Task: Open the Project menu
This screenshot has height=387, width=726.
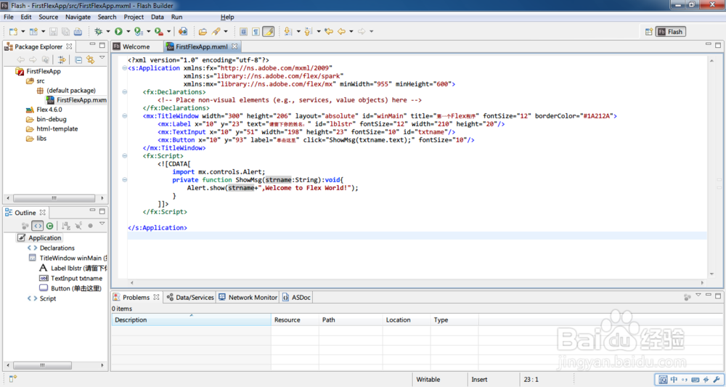Action: (x=134, y=17)
